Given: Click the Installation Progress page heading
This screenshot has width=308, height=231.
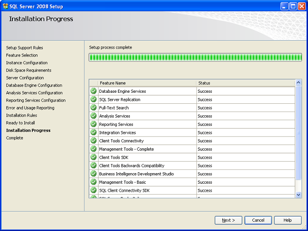Looking at the screenshot, I should point(41,19).
